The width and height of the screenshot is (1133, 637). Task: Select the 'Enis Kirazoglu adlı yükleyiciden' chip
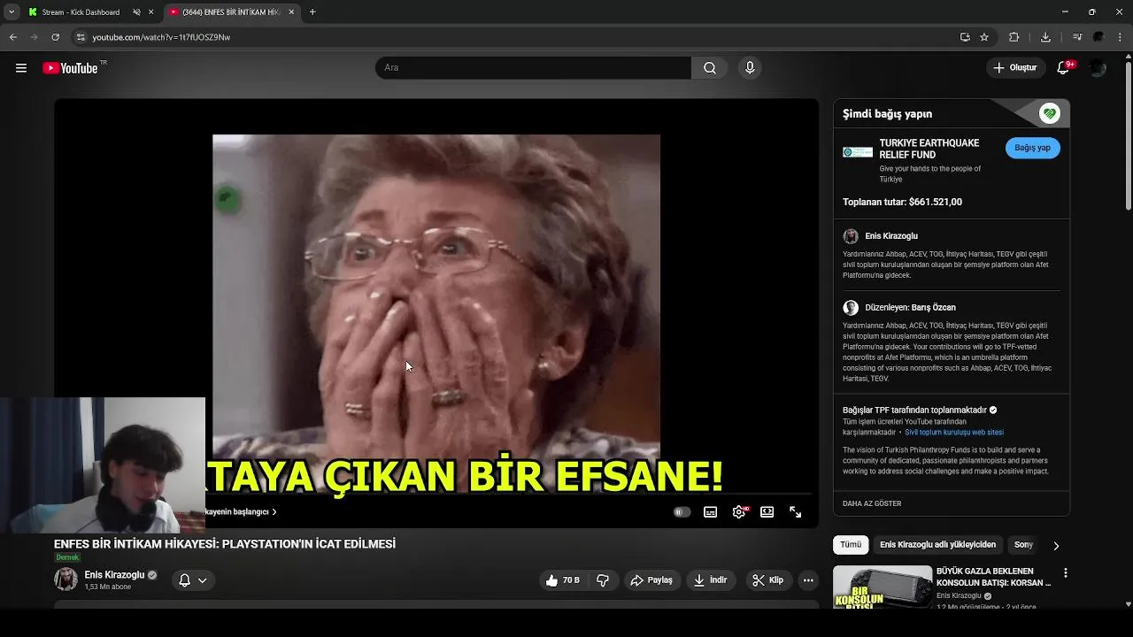coord(937,545)
